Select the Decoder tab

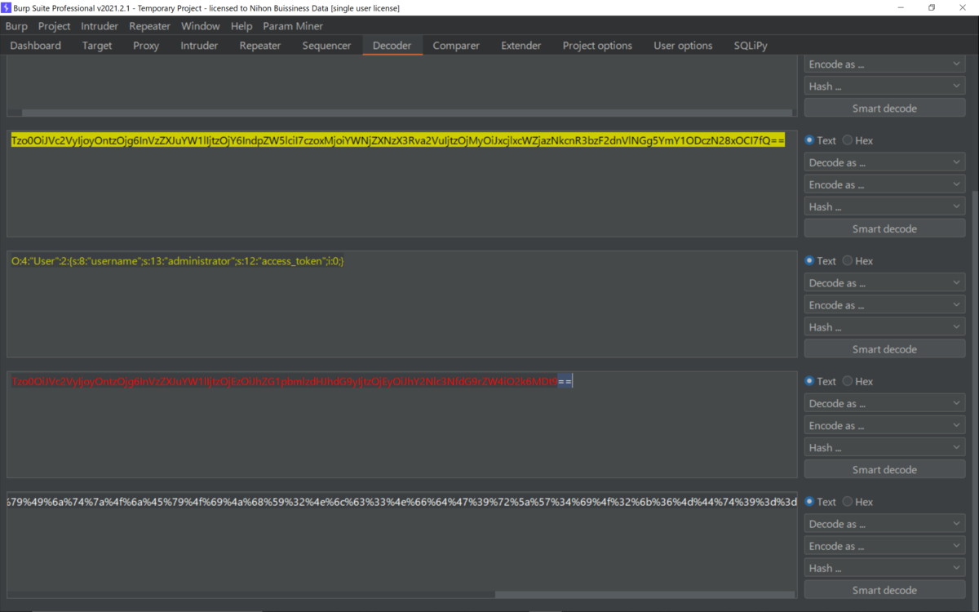(x=392, y=46)
